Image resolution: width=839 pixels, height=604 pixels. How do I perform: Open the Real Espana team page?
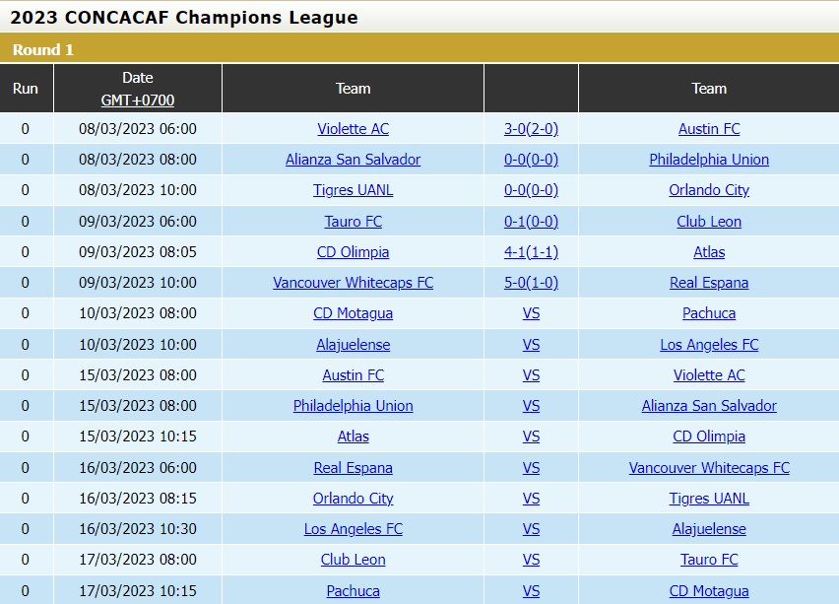point(709,283)
